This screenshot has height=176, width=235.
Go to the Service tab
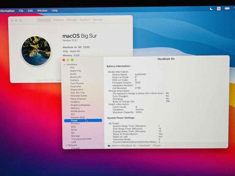click(x=98, y=20)
